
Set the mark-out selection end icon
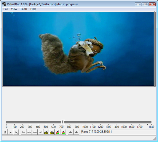click(x=76, y=132)
